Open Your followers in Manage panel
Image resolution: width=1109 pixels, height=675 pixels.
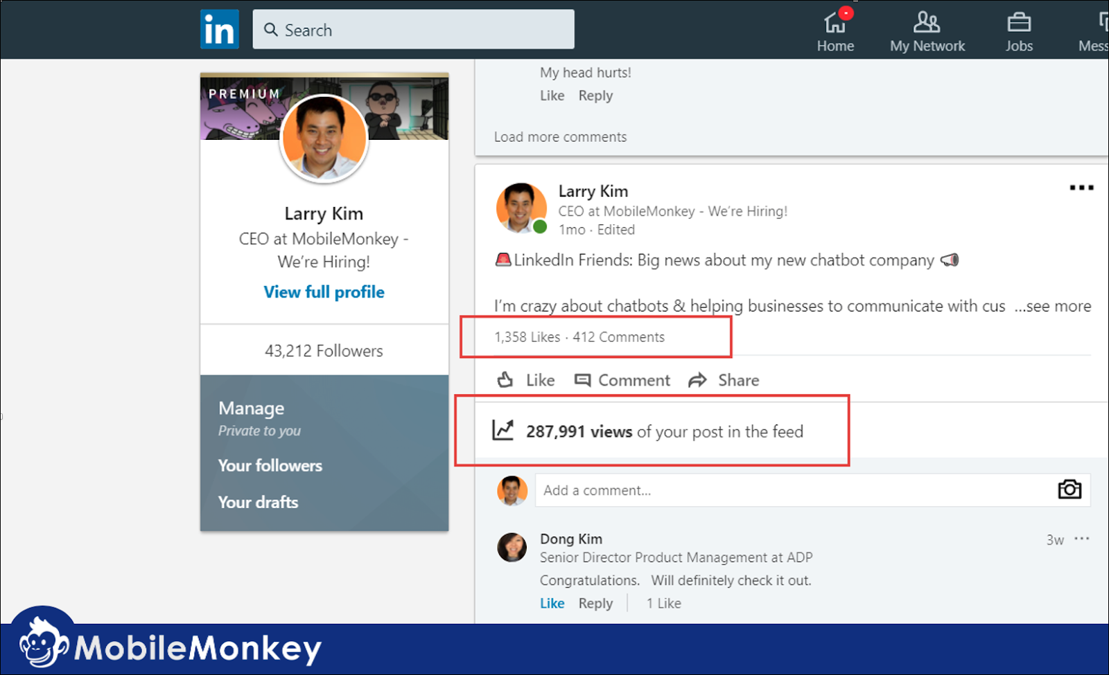(x=270, y=465)
